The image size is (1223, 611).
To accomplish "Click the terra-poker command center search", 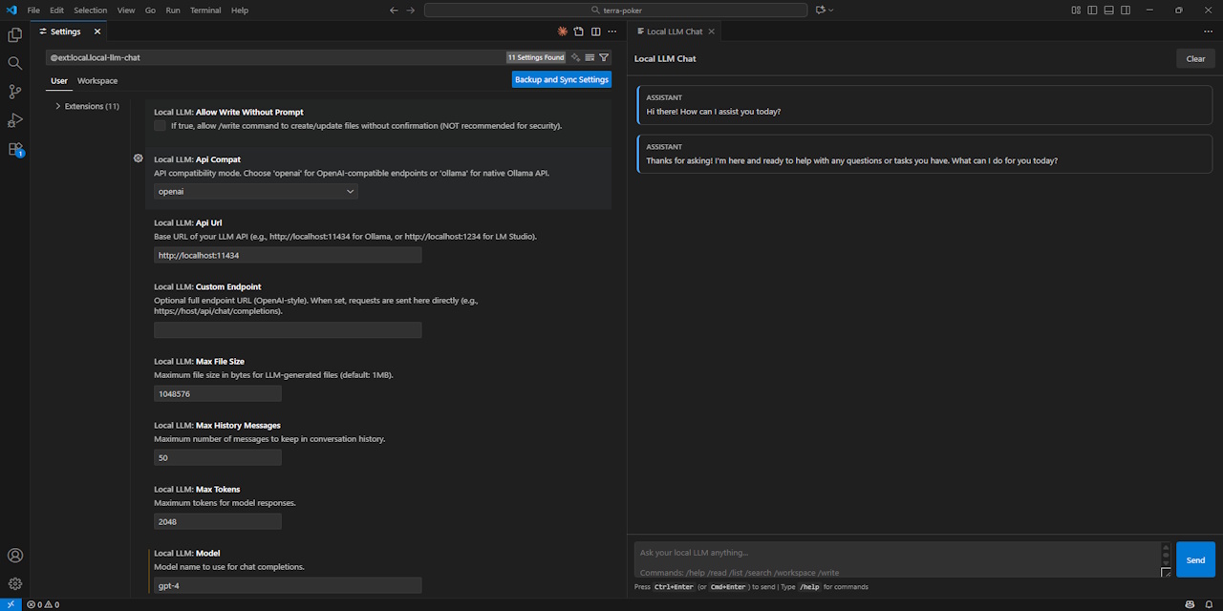I will (616, 10).
